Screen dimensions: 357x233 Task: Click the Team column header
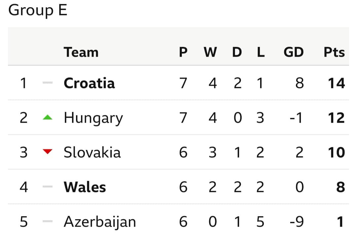tap(81, 52)
